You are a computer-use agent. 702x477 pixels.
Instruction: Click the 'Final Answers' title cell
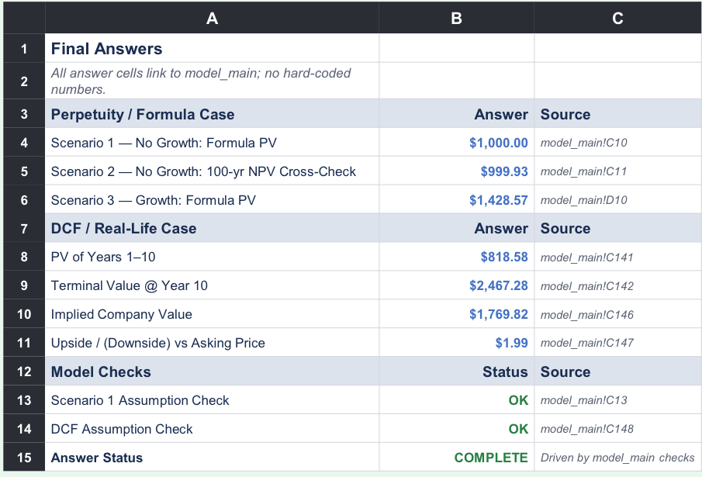pos(212,48)
